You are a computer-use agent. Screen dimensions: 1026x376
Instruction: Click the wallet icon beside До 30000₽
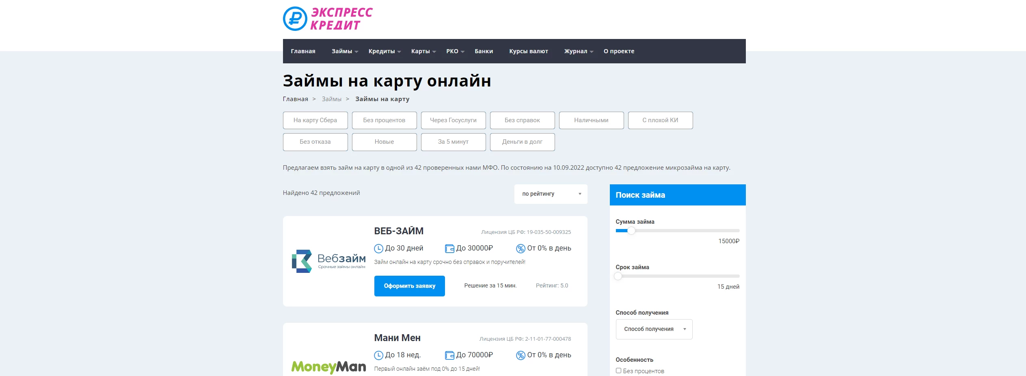point(449,249)
